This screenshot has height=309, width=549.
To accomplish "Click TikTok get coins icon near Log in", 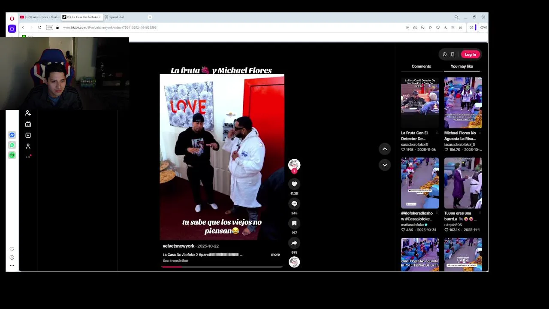I will click(x=444, y=55).
